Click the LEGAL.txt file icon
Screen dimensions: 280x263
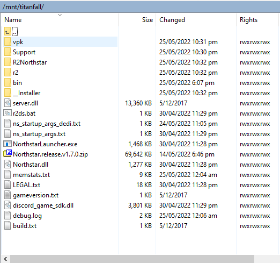click(8, 185)
